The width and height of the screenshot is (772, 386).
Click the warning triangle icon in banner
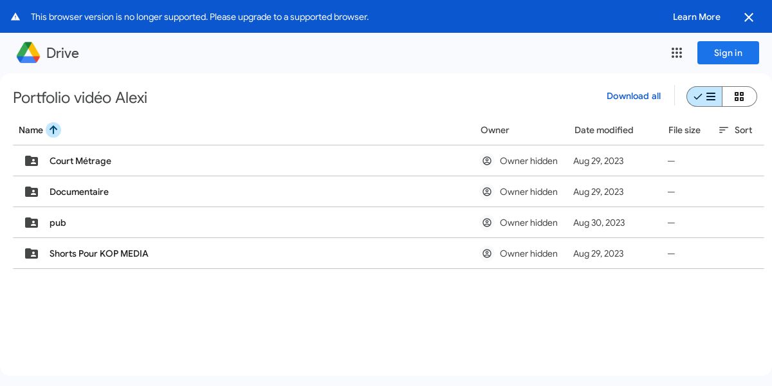pyautogui.click(x=15, y=17)
